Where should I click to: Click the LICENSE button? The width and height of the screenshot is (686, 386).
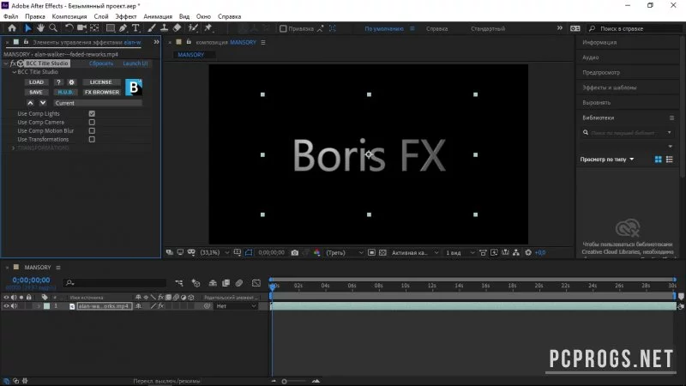click(x=101, y=82)
